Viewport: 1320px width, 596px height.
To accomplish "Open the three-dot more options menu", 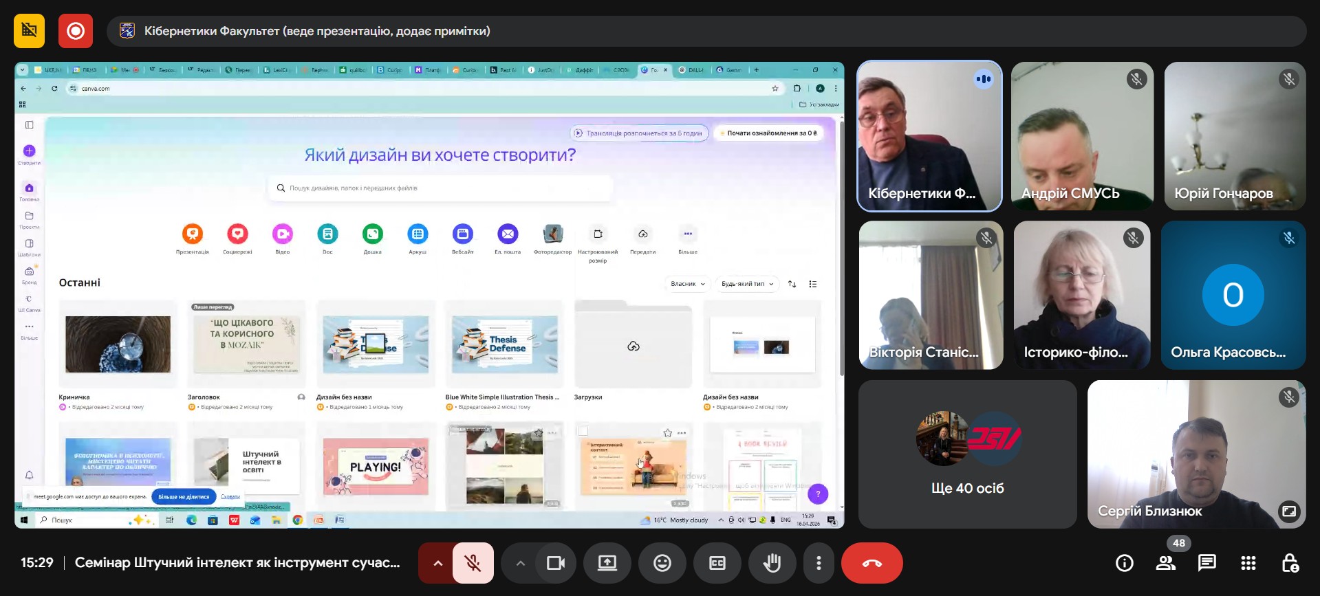I will click(x=818, y=563).
